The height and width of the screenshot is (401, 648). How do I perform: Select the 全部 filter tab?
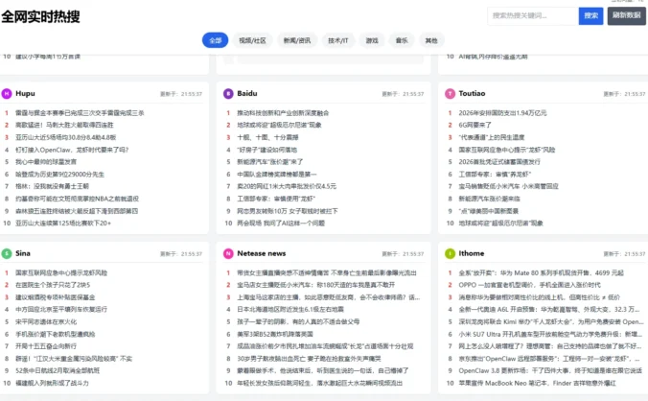point(215,40)
